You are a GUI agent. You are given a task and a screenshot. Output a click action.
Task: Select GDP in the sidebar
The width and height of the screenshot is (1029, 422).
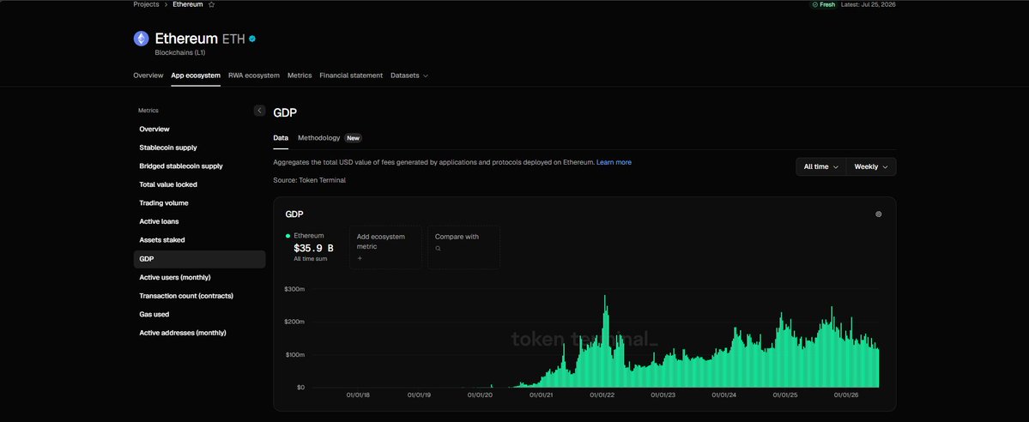pos(199,259)
